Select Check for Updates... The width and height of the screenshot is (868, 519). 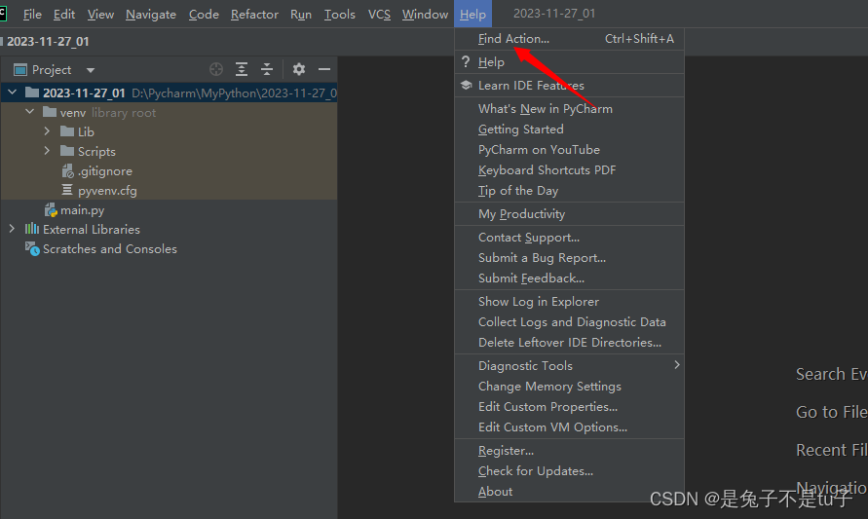click(569, 470)
